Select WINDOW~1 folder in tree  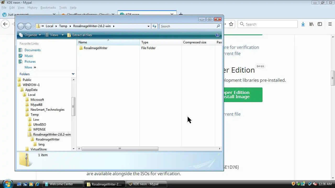coord(31,85)
